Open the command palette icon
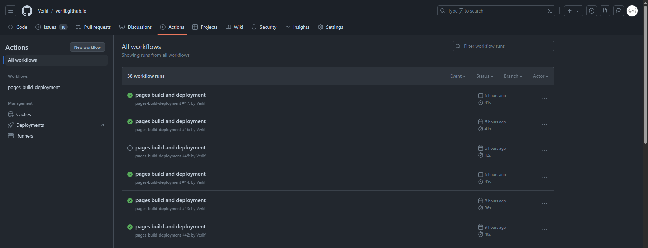This screenshot has height=248, width=648. point(550,11)
